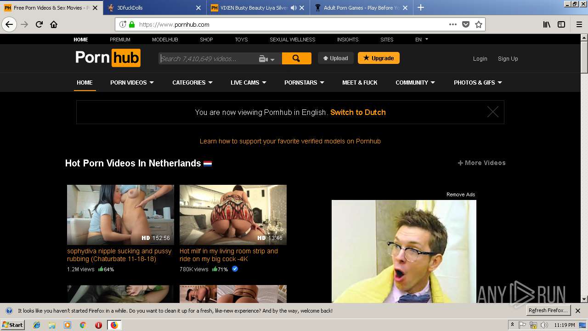The height and width of the screenshot is (331, 588).
Task: Show site information icon in address bar
Action: (123, 24)
